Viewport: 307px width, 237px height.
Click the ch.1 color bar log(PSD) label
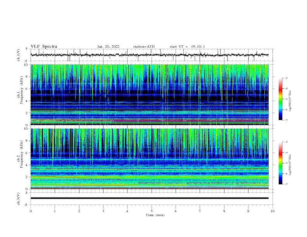tap(290, 101)
